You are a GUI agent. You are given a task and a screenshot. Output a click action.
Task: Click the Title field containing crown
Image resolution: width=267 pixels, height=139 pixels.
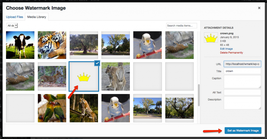pyautogui.click(x=242, y=71)
